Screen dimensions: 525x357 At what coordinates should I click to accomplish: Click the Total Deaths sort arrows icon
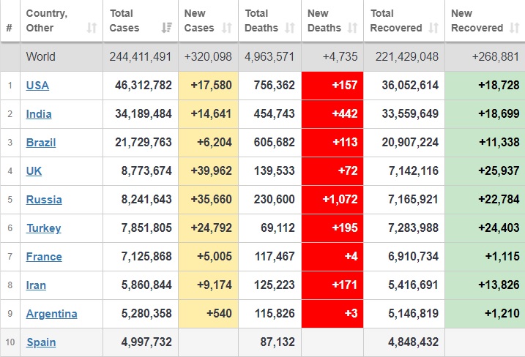click(289, 28)
